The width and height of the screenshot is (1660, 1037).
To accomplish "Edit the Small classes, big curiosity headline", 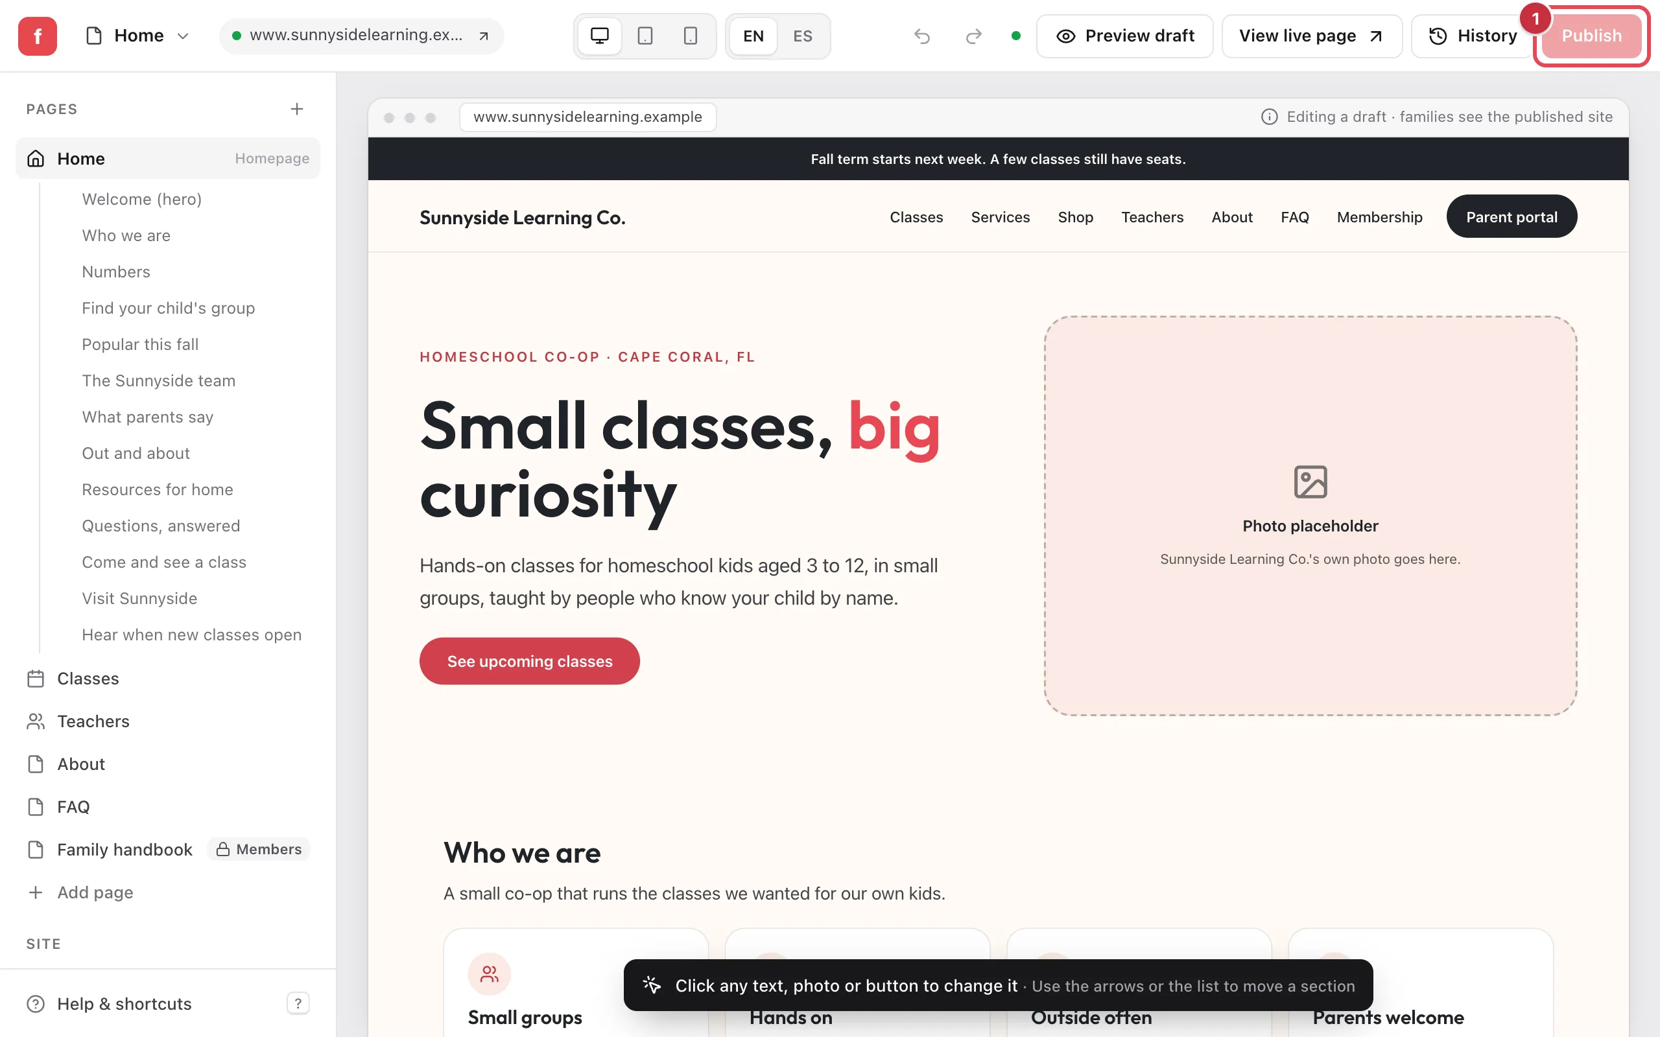I will [680, 461].
